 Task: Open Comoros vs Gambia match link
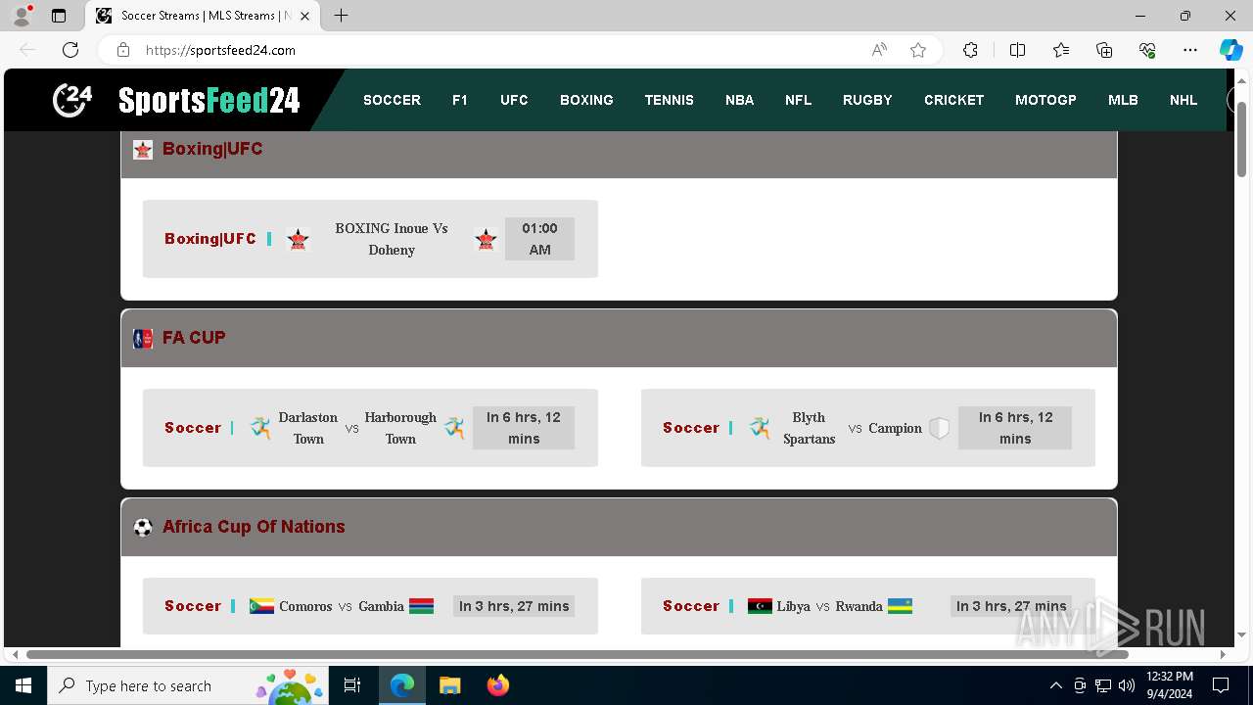tap(370, 606)
